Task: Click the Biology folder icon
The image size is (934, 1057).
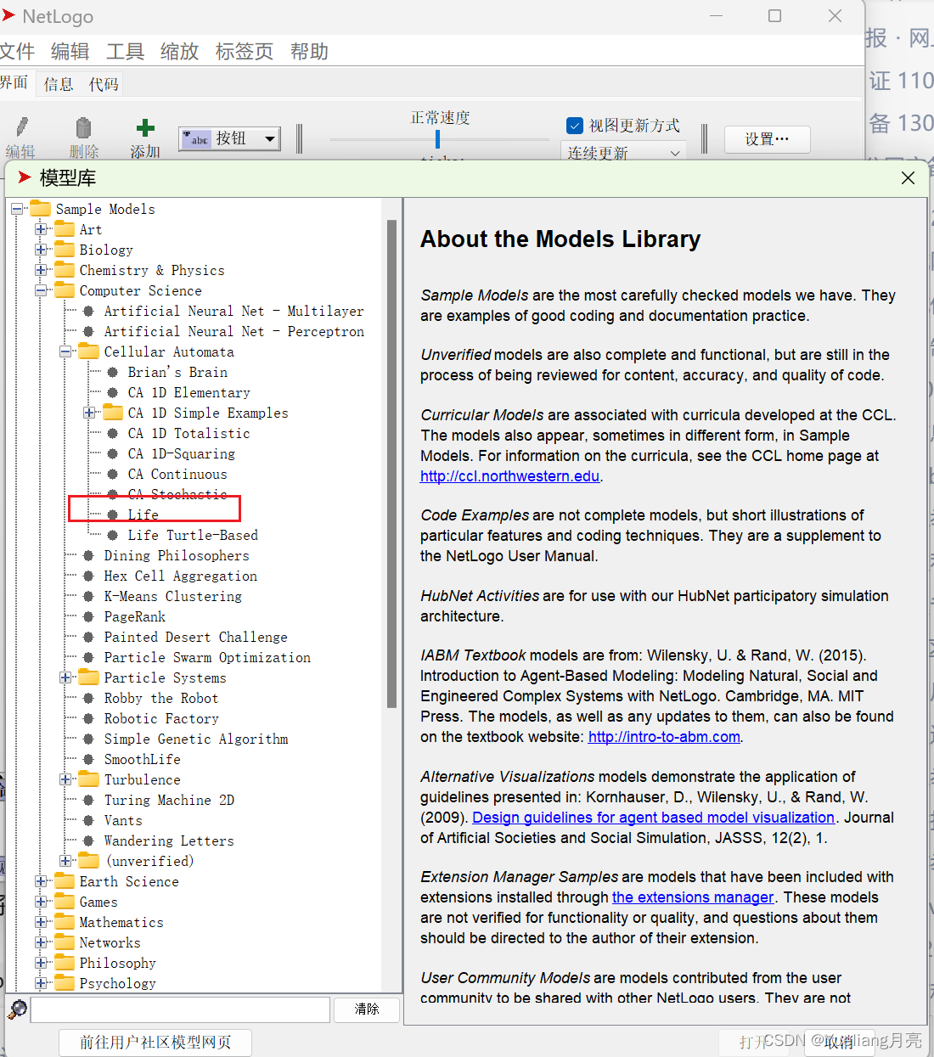Action: 65,249
